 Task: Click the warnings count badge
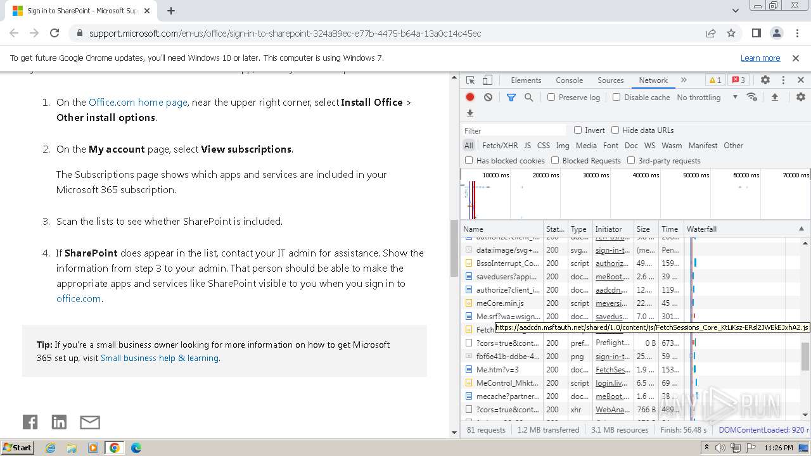click(x=715, y=80)
